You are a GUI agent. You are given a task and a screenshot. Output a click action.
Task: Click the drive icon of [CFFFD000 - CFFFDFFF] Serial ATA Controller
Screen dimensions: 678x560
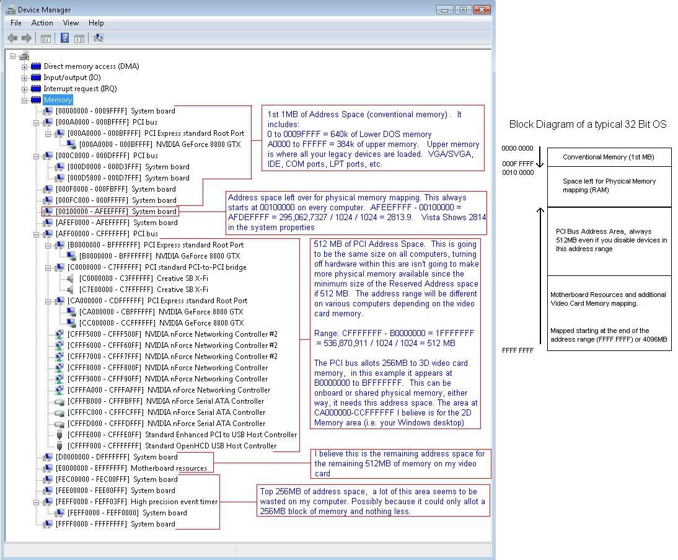(59, 424)
